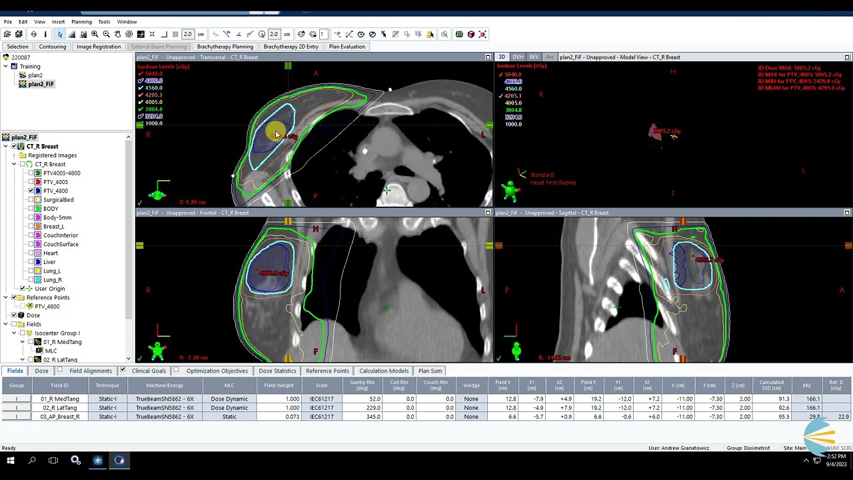Click the angle measurement toolbar icon

(239, 34)
